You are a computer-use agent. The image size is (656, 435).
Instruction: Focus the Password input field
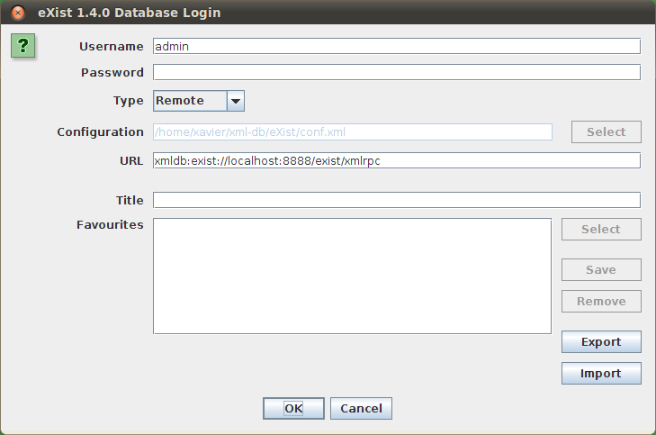coord(396,72)
